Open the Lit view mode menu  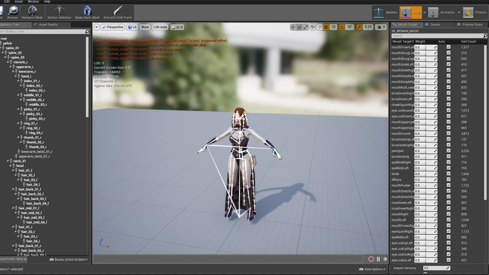click(x=132, y=27)
